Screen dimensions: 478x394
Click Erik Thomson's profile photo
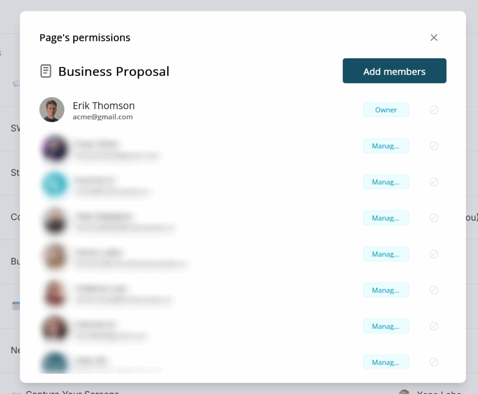pos(52,110)
